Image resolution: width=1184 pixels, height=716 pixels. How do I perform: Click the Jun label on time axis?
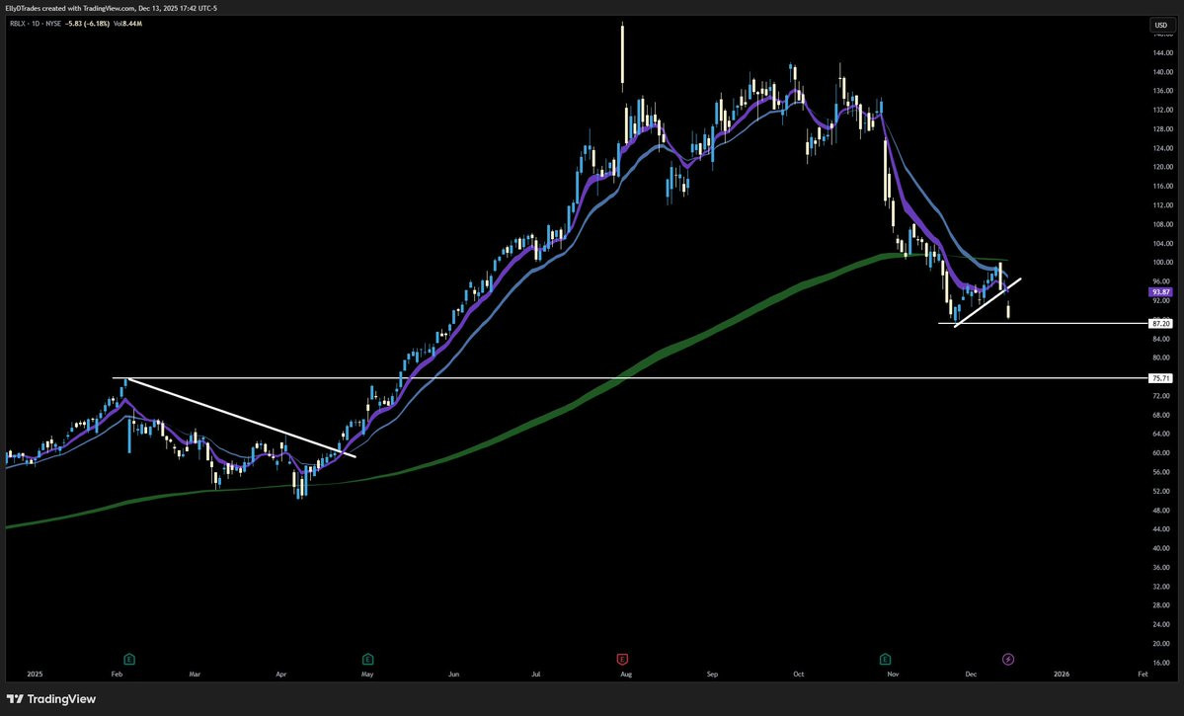pyautogui.click(x=454, y=674)
